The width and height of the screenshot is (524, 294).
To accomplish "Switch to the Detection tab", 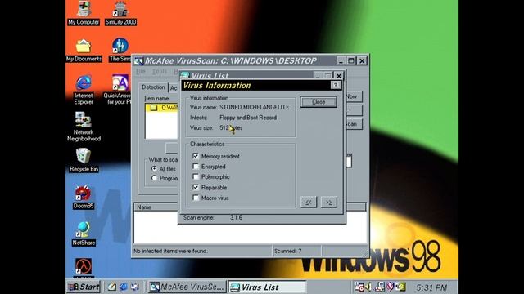I will click(153, 87).
